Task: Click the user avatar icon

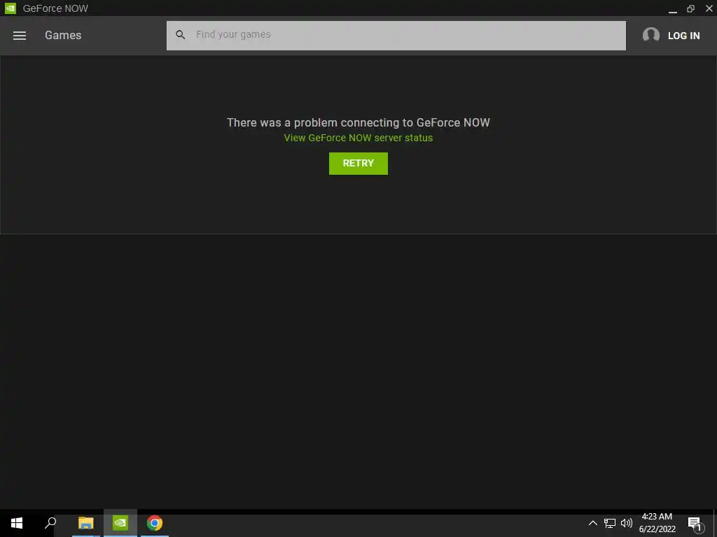Action: 650,35
